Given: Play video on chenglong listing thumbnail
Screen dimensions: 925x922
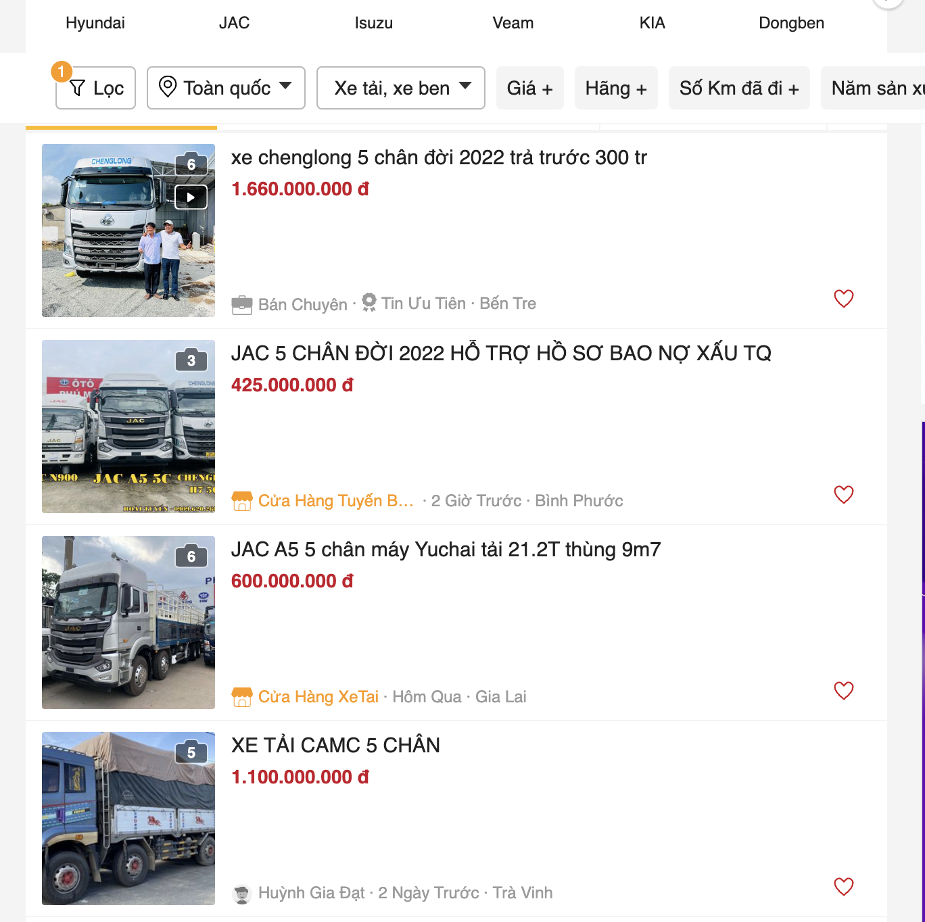Looking at the screenshot, I should click(x=191, y=197).
